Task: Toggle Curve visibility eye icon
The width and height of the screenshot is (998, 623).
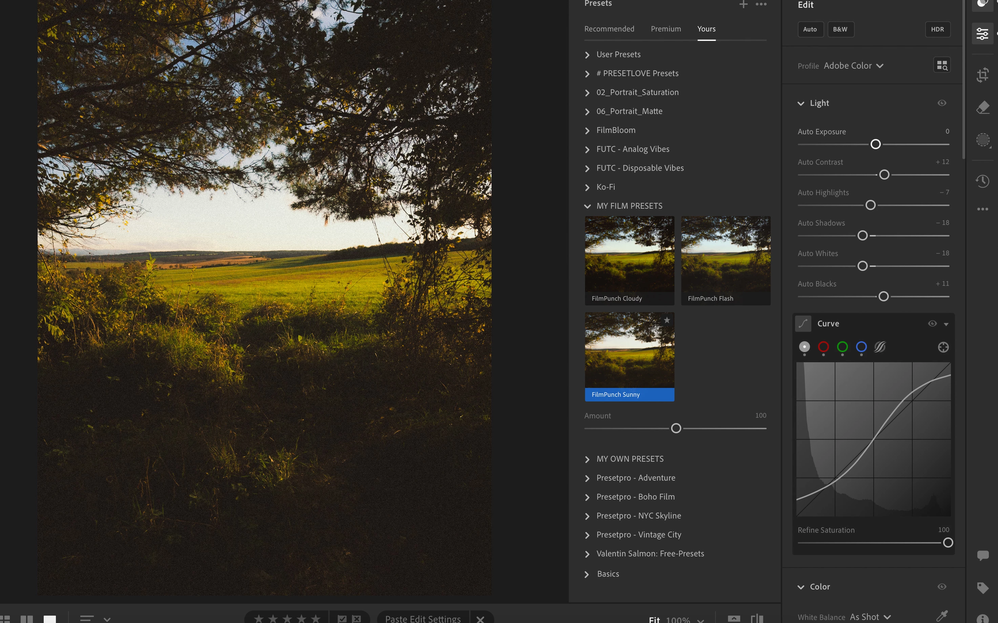Action: point(932,324)
